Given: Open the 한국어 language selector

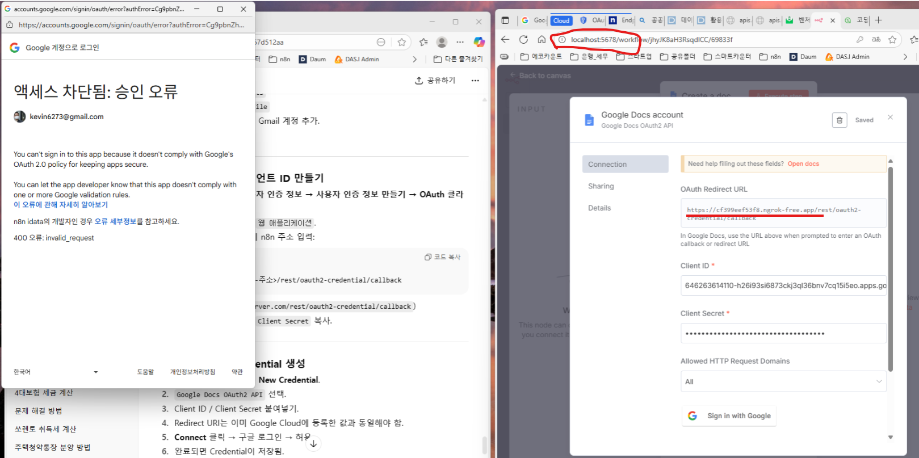Looking at the screenshot, I should tap(56, 372).
